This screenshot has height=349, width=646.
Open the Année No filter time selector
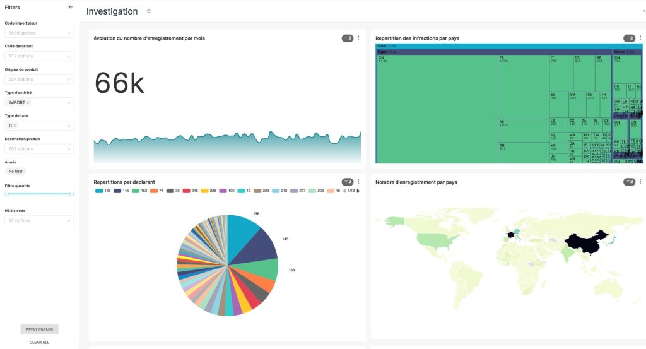(16, 172)
